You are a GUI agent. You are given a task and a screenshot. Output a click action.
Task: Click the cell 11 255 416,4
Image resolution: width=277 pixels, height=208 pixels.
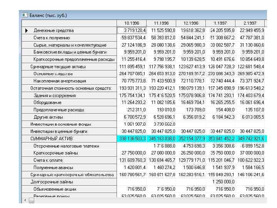coord(132,59)
